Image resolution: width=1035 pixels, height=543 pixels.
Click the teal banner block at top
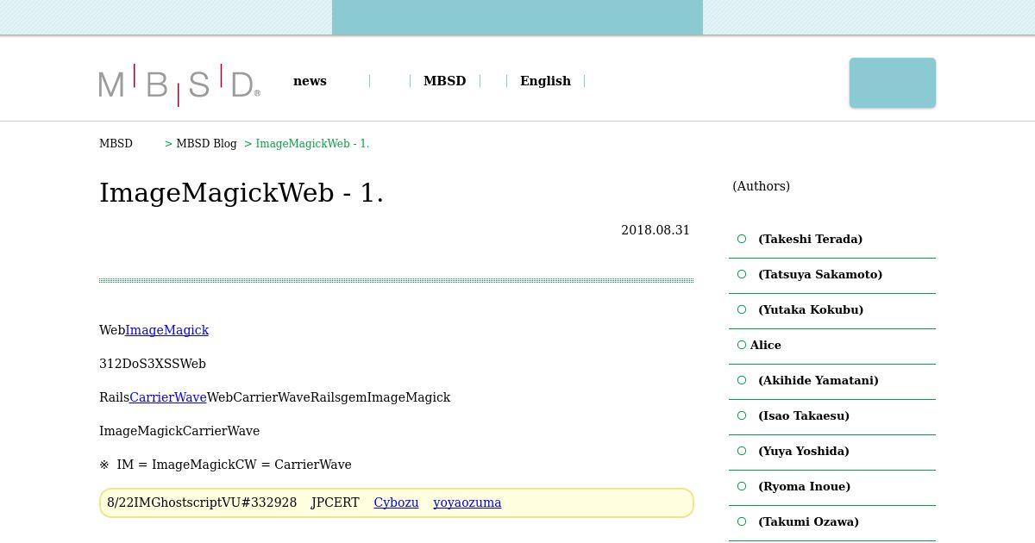pos(517,17)
